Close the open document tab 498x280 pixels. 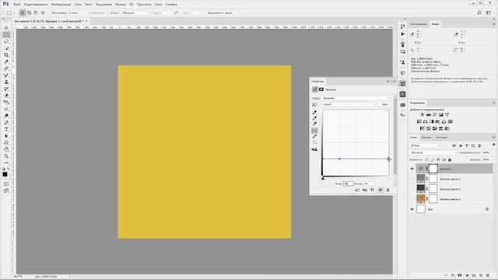(x=86, y=21)
